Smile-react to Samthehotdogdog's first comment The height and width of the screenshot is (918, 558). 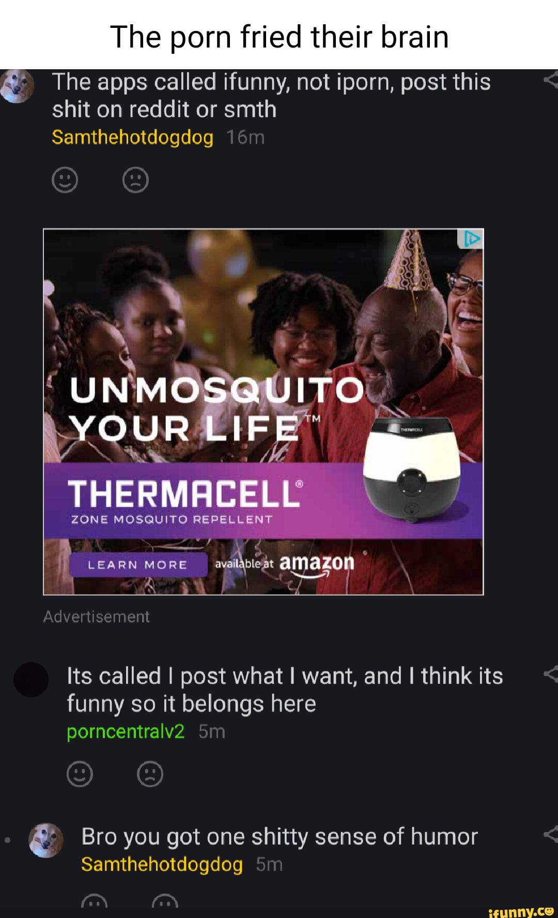click(x=65, y=180)
